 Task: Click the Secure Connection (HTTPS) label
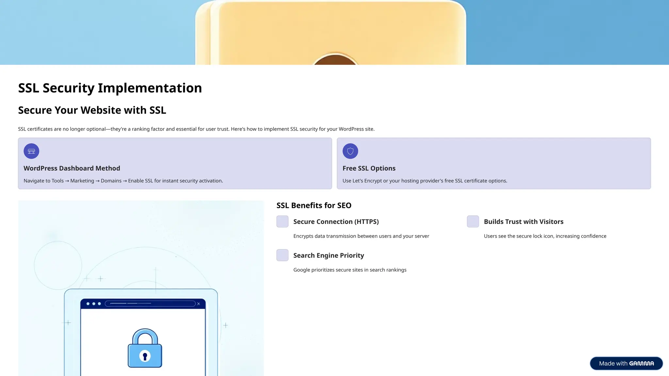pyautogui.click(x=336, y=222)
